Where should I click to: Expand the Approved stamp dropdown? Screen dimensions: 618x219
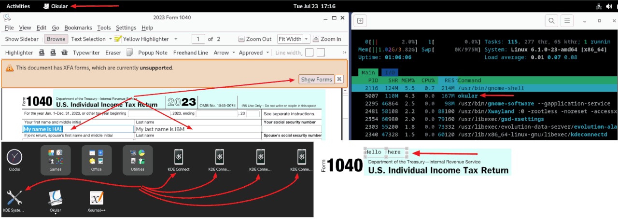pyautogui.click(x=267, y=53)
